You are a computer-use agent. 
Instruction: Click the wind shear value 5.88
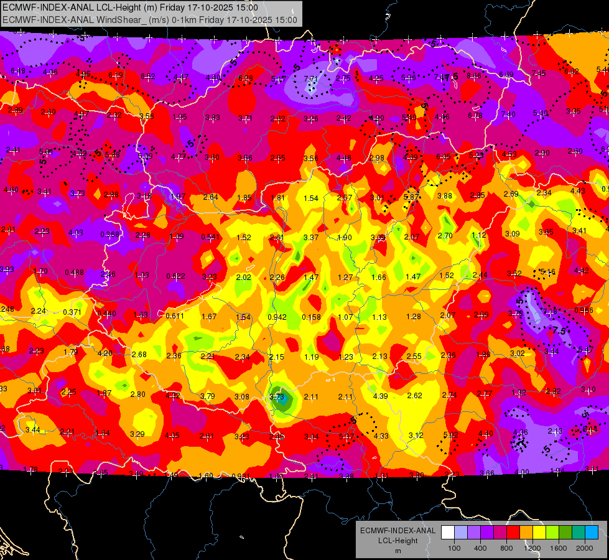[113, 155]
